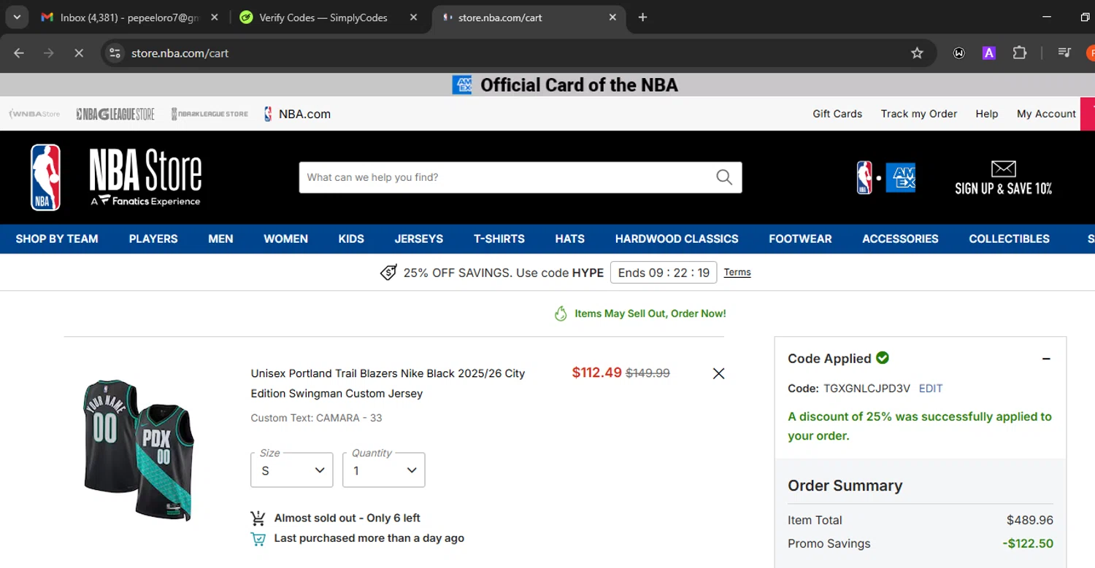Screen dimensions: 1095x568
Task: Open the promo Terms link
Action: click(x=737, y=272)
